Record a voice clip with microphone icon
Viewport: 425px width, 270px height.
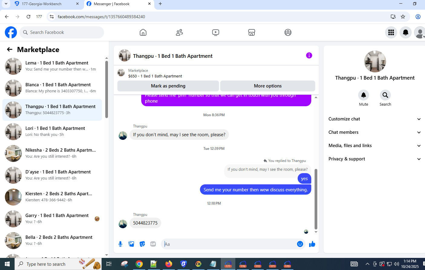(120, 244)
